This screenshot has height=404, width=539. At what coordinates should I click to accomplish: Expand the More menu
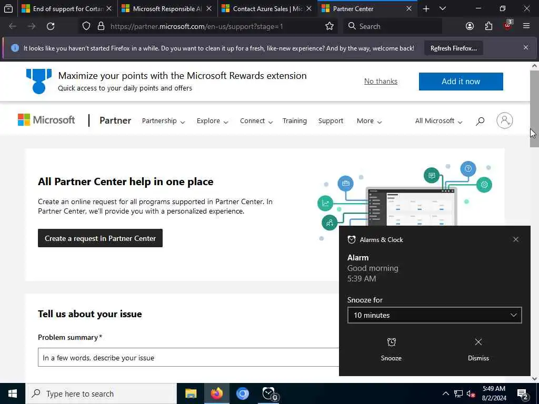(369, 121)
